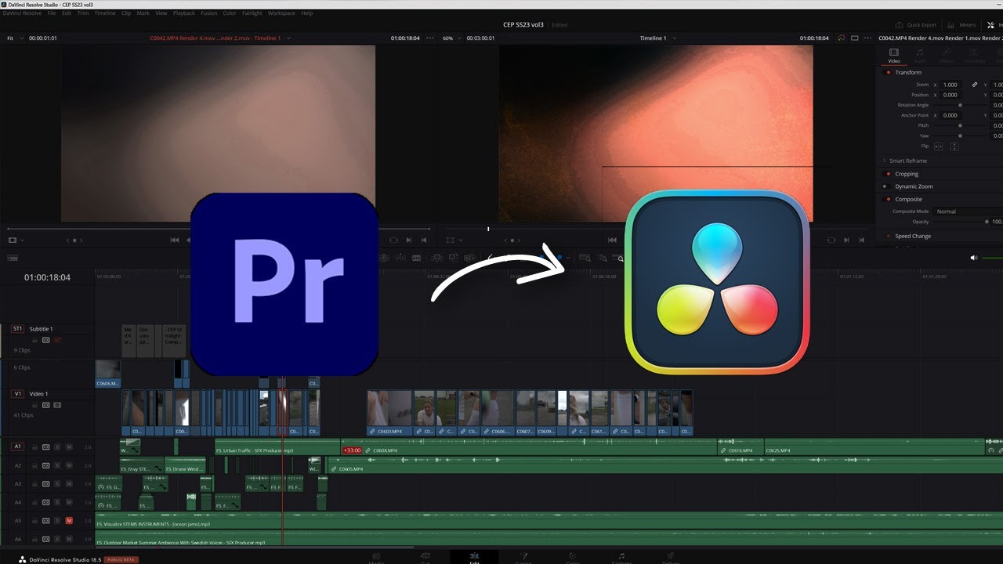Image resolution: width=1003 pixels, height=564 pixels.
Task: Switch to the Video inspector tab
Action: coord(894,56)
